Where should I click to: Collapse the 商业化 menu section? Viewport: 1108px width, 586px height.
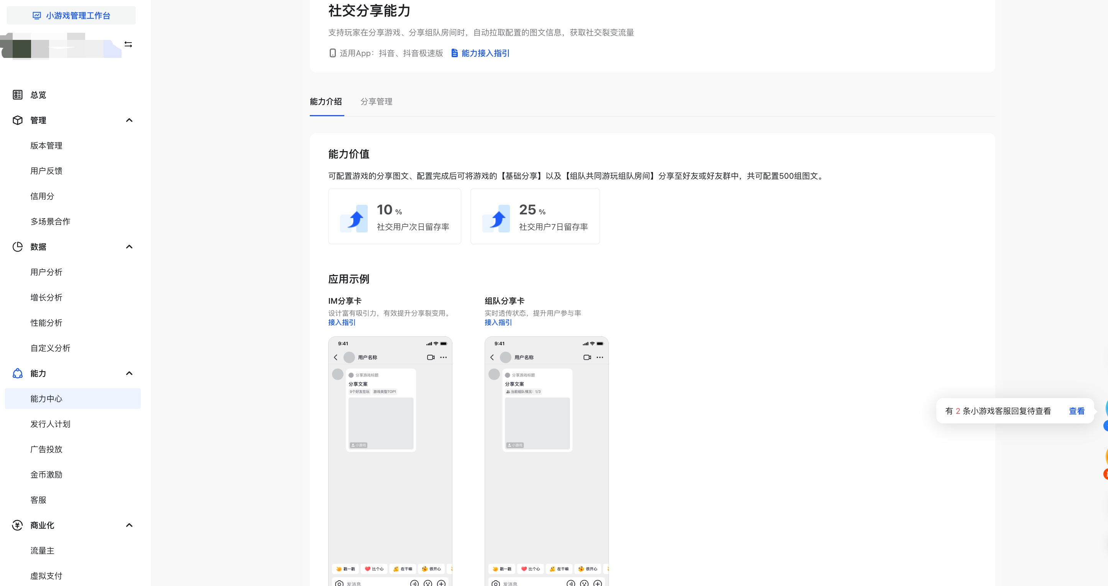coord(129,525)
